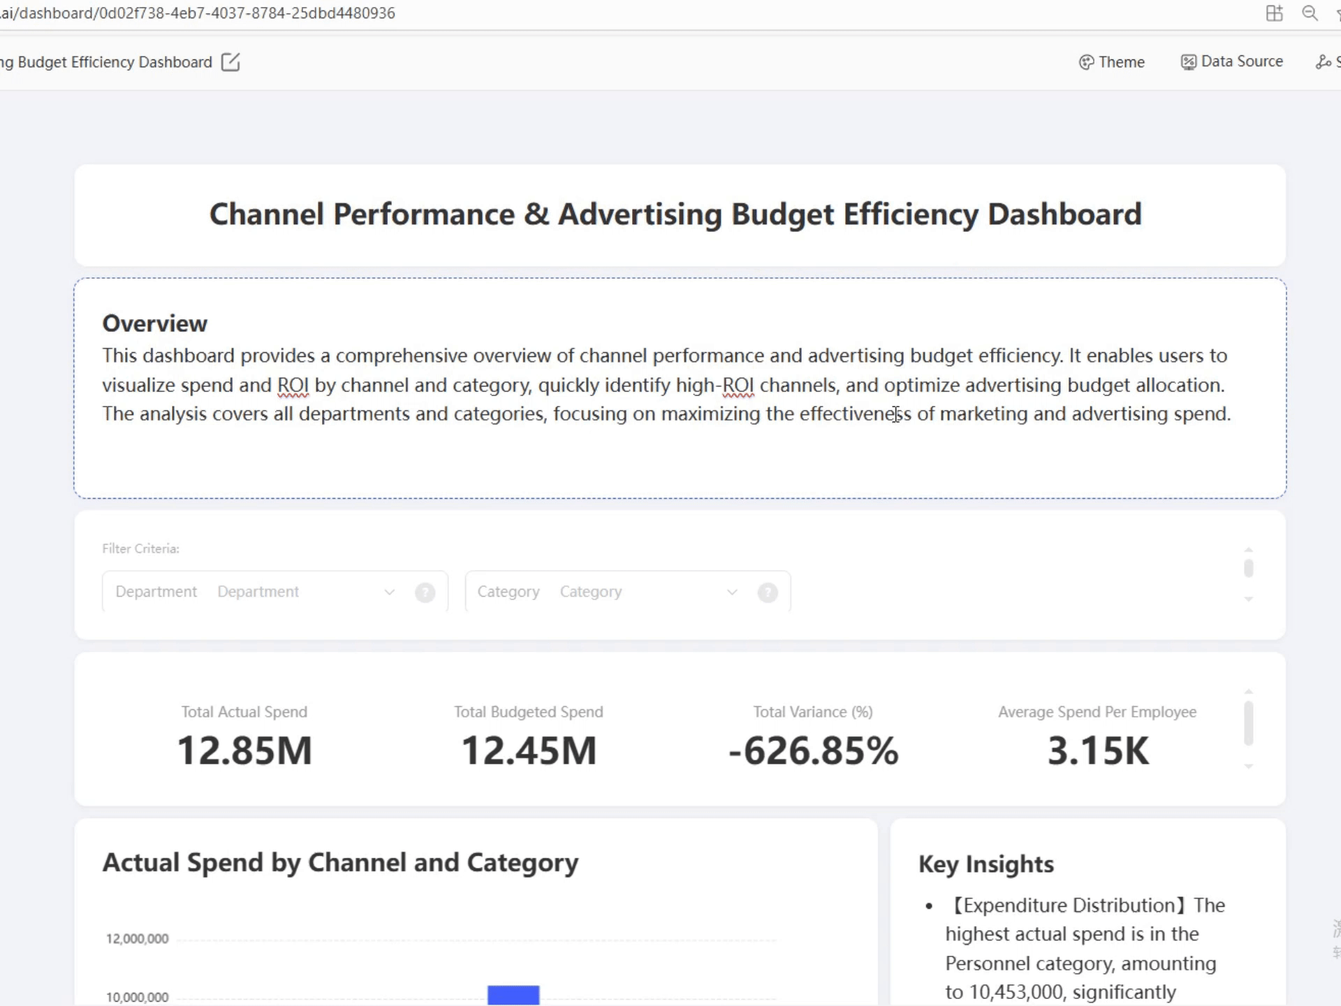Click help icon next to Category filter
Image resolution: width=1341 pixels, height=1006 pixels.
coord(768,592)
